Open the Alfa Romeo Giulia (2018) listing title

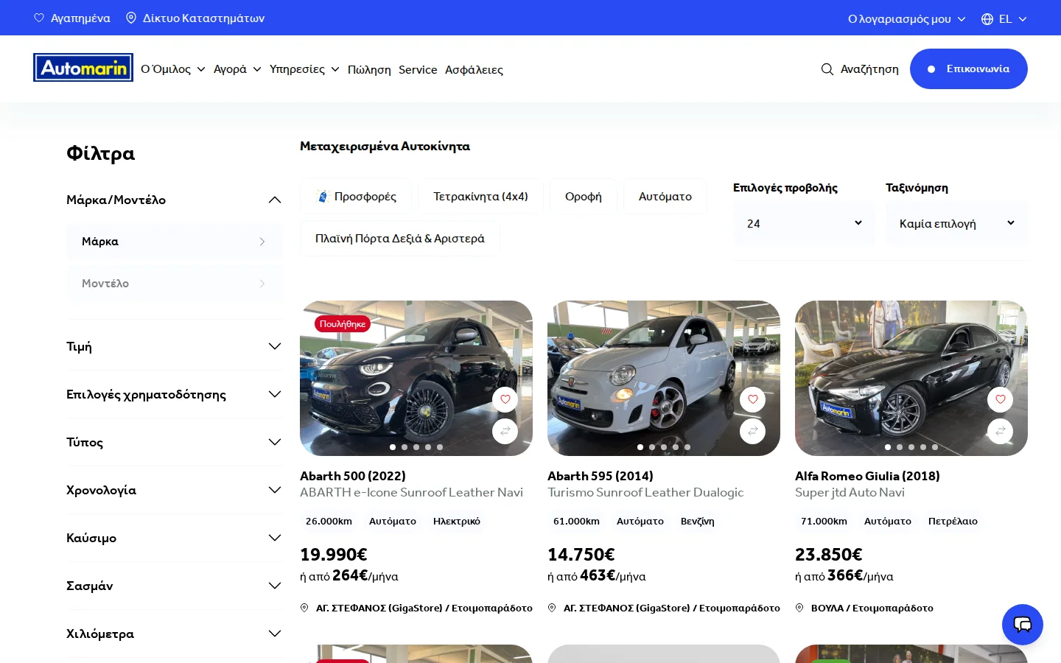coord(867,476)
